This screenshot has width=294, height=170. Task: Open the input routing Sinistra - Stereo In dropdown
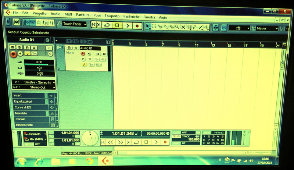tap(34, 82)
